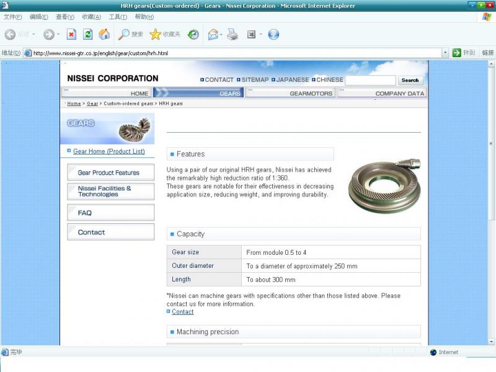Viewport: 496px width, 372px height.
Task: Select the GEARS navigation tab
Action: point(198,92)
